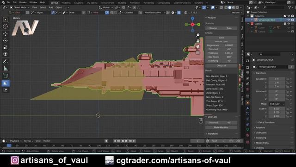
Task: Click the outliner filter funnel icon
Action: (290, 7)
